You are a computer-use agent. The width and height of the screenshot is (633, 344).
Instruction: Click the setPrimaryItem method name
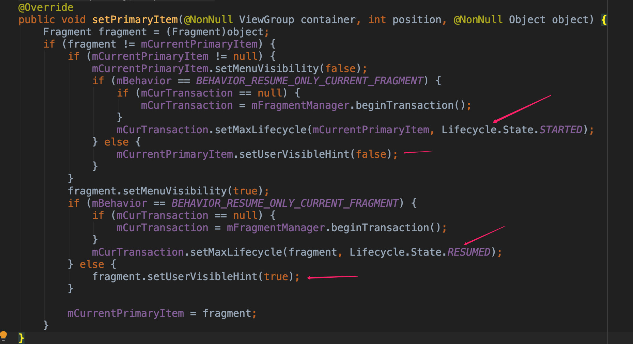point(135,20)
